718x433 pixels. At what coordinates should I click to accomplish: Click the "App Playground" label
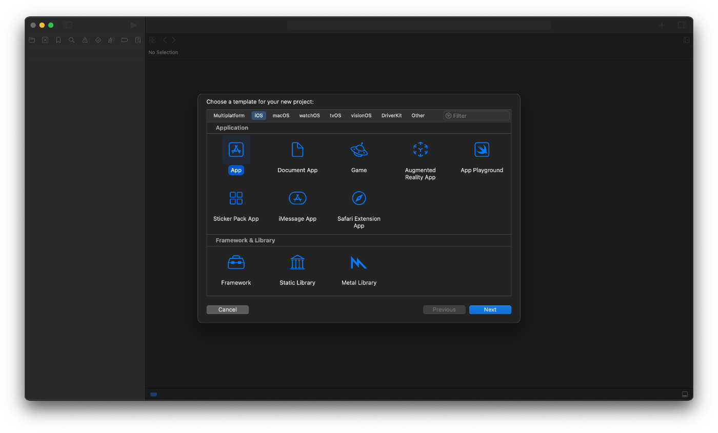482,170
